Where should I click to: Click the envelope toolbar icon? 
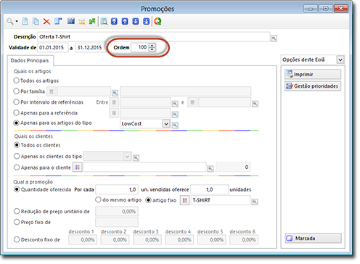[x=82, y=22]
